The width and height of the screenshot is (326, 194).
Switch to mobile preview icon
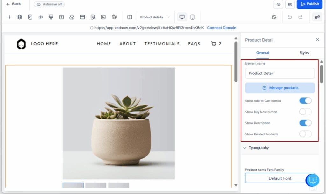click(x=193, y=17)
